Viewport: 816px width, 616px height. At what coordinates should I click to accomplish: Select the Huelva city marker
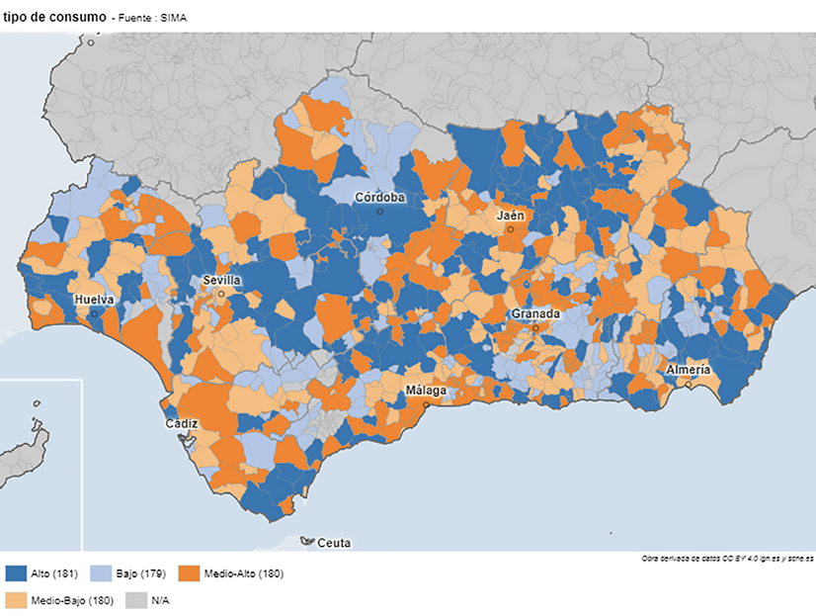coord(94,313)
